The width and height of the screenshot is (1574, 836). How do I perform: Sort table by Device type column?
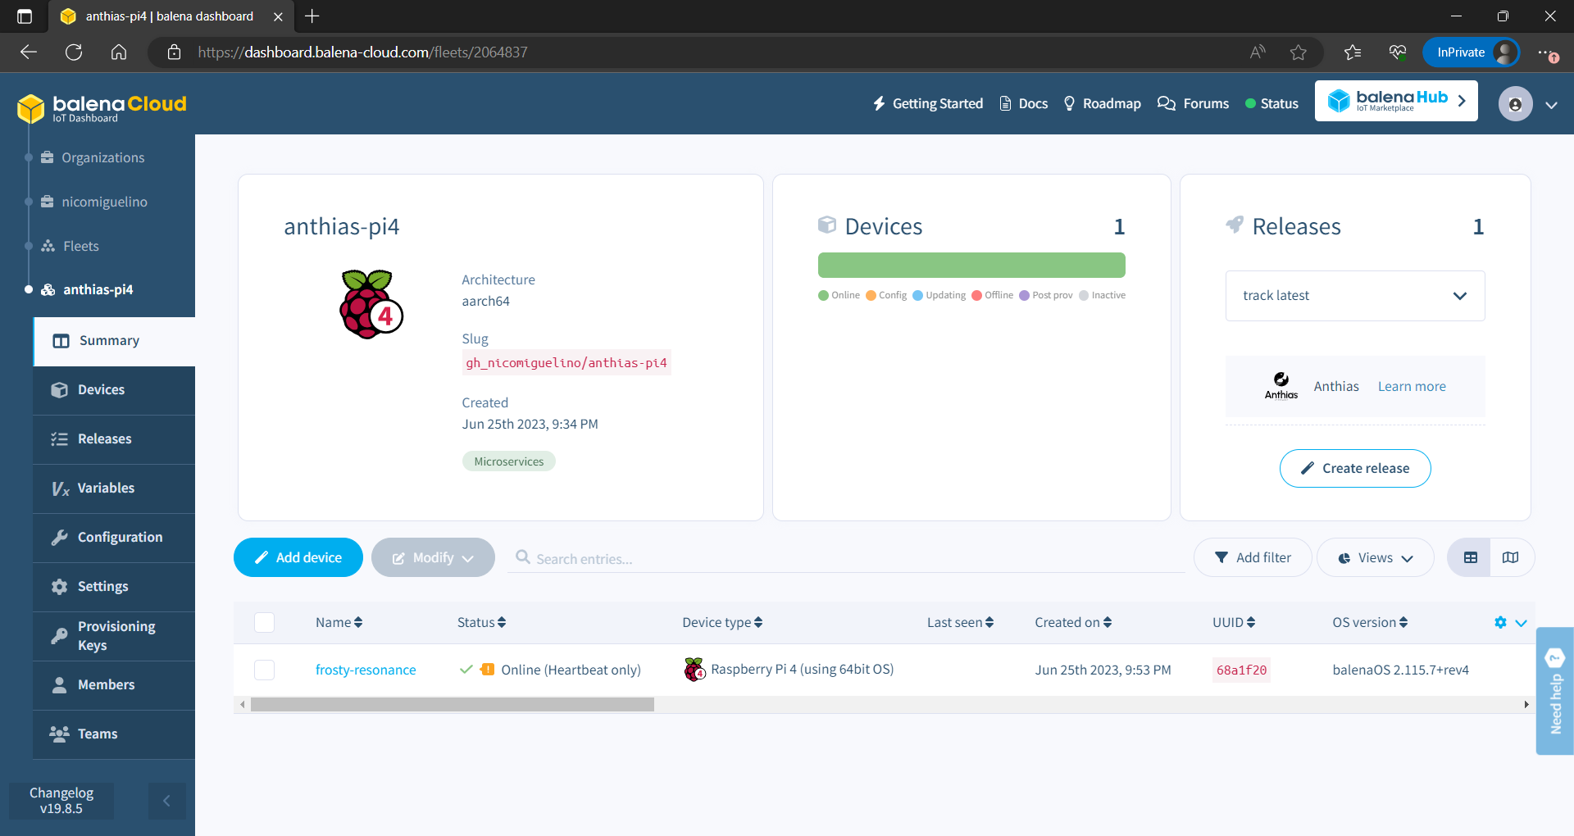point(722,622)
